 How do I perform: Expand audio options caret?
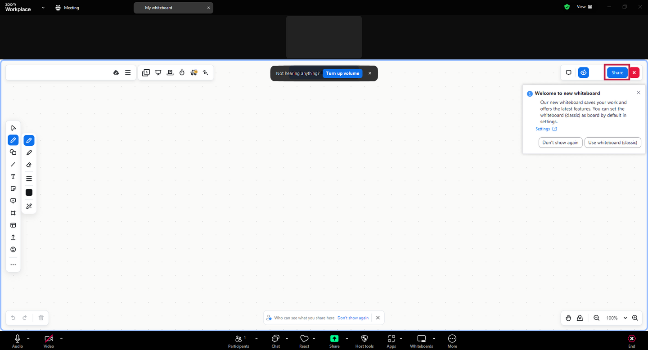28,338
